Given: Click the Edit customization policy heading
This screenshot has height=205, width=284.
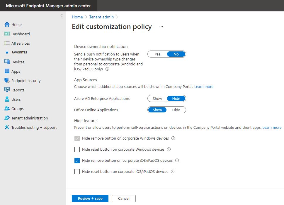Looking at the screenshot, I should click(112, 27).
